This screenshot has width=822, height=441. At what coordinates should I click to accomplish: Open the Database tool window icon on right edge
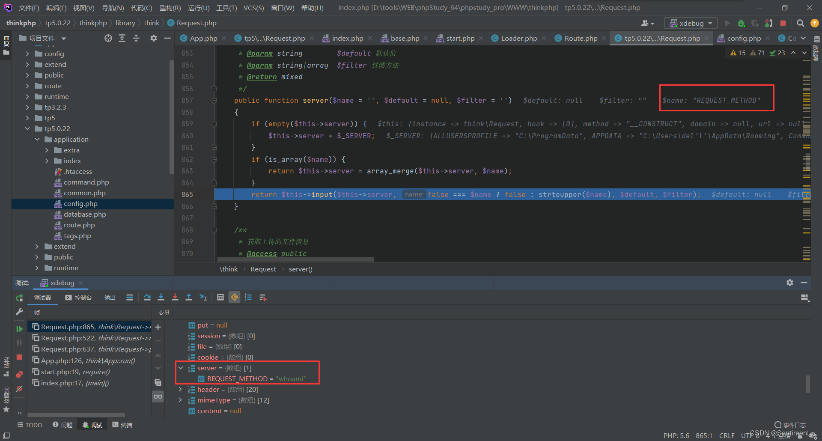pos(816,39)
